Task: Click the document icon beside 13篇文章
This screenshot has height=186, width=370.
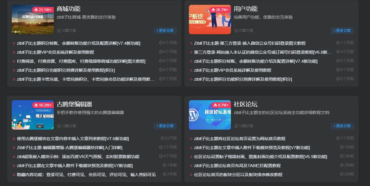Action: click(59, 126)
